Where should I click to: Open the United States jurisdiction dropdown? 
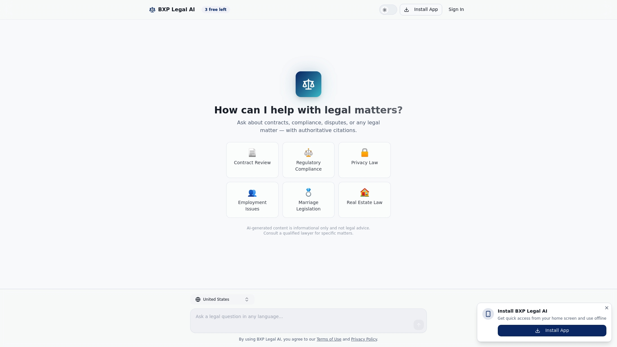222,299
